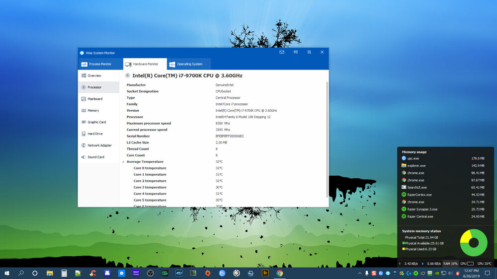This screenshot has width=497, height=279.
Task: Open the title bar menu icon
Action: click(309, 52)
